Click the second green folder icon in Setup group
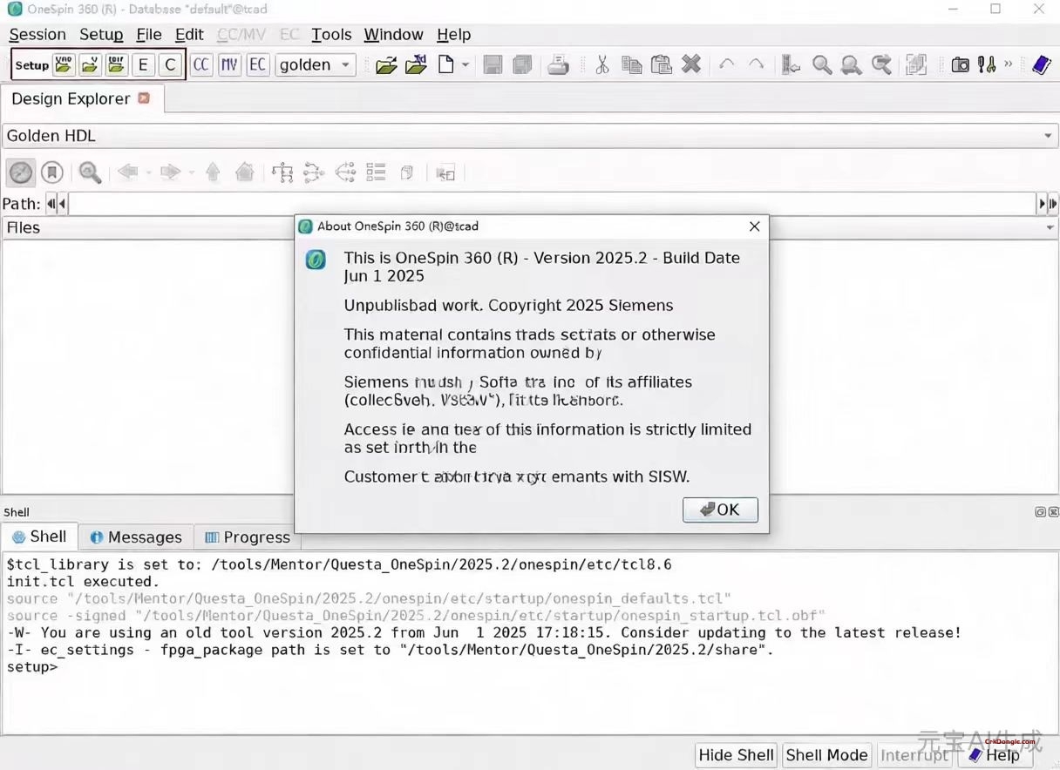Screen dimensions: 1060x770 (90, 64)
